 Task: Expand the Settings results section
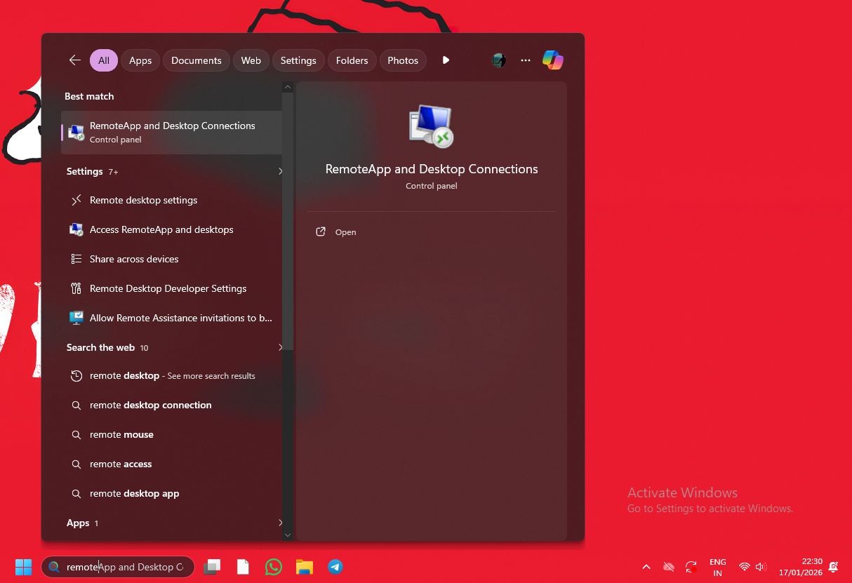point(280,171)
